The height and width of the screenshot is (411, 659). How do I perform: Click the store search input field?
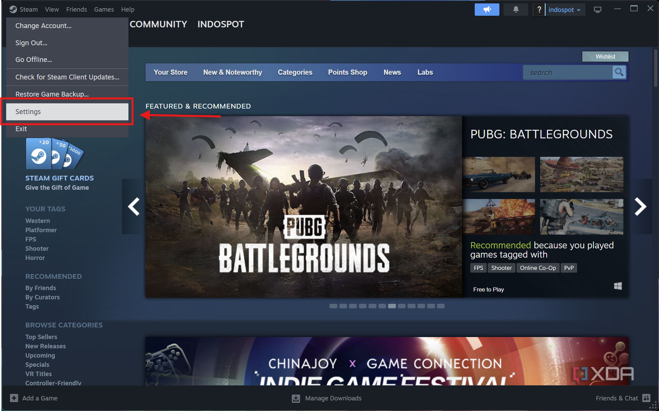(x=568, y=72)
